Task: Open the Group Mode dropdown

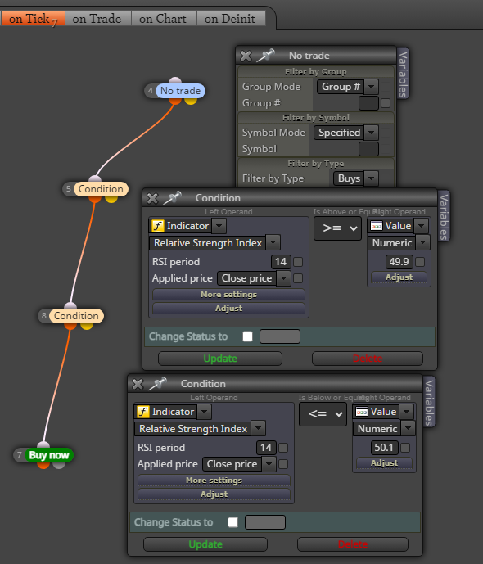Action: (347, 87)
